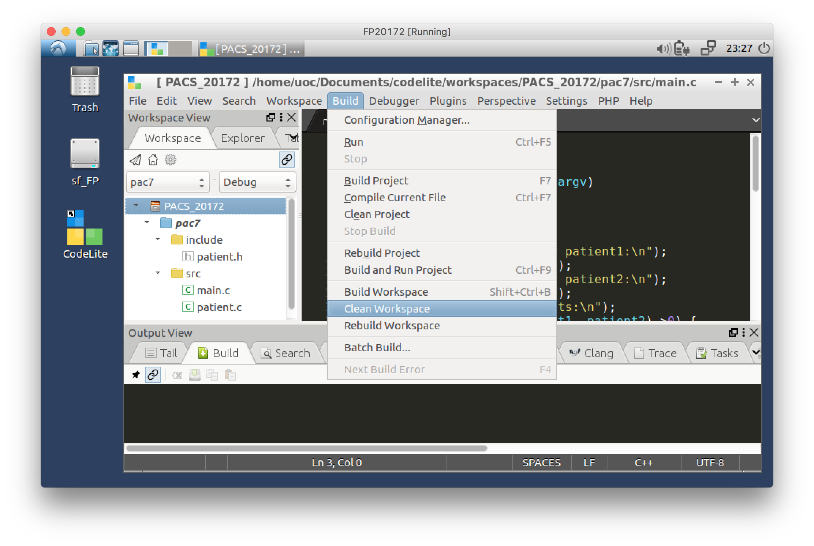
Task: Click the pin icon in Output View toolbar
Action: pyautogui.click(x=136, y=375)
